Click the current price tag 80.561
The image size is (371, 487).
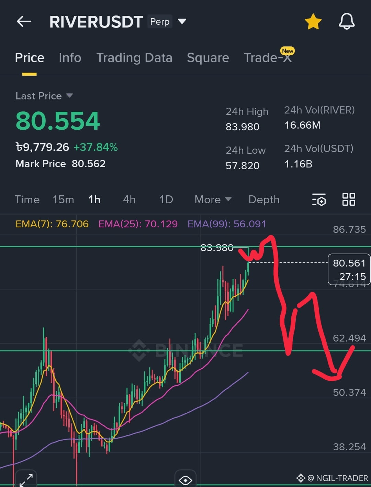click(x=349, y=269)
